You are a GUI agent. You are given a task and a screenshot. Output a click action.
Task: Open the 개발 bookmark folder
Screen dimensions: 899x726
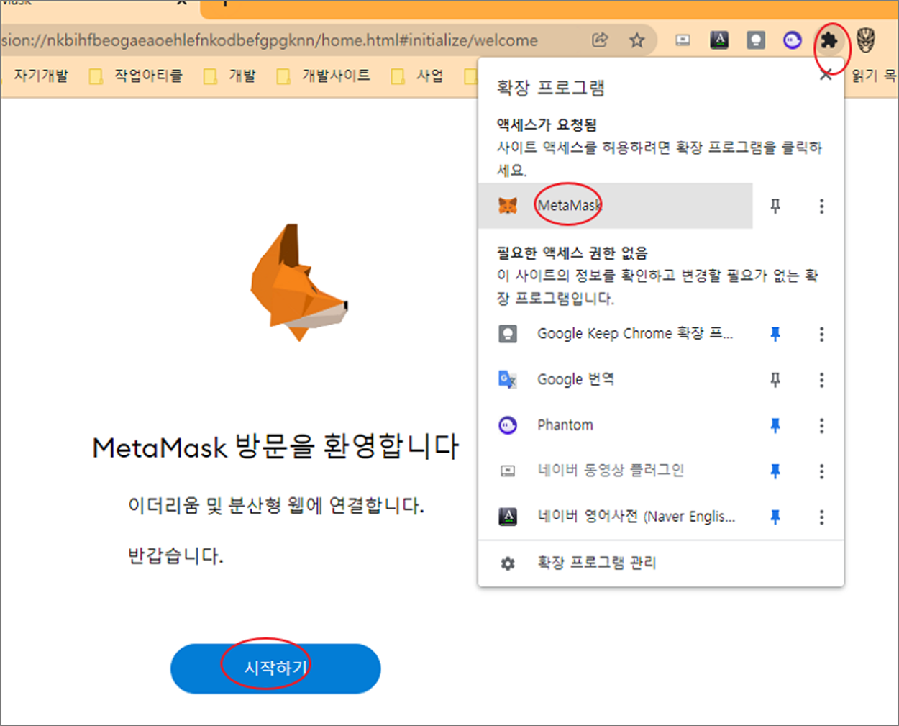(x=230, y=76)
